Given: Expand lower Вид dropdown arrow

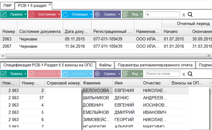Looking at the screenshot, I should tap(141, 74).
